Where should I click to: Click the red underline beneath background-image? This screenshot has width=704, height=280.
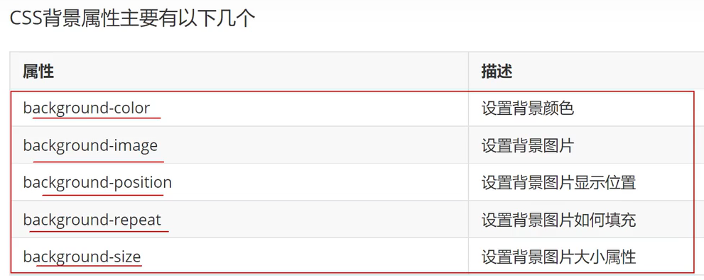(99, 162)
